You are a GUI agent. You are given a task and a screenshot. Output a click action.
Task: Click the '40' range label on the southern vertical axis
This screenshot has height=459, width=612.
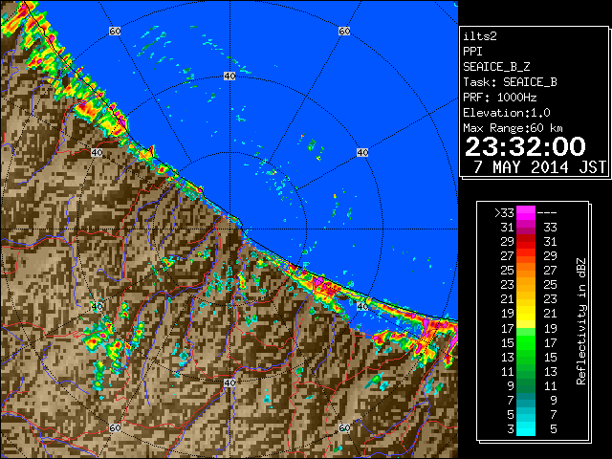coord(229,382)
